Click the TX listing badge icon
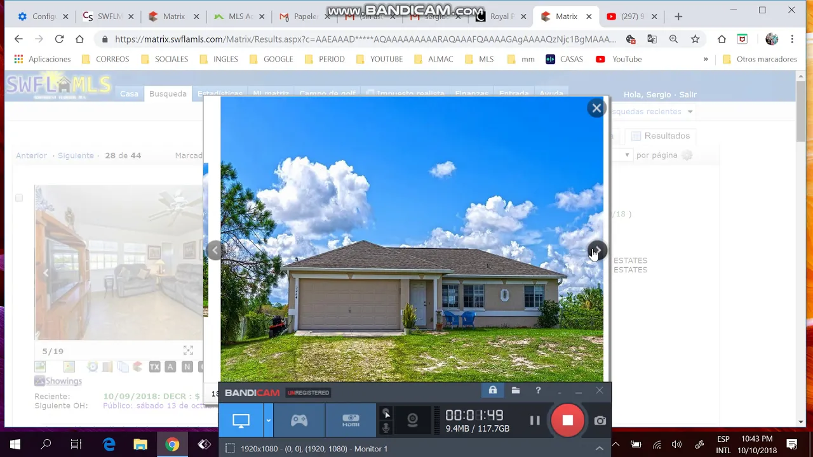 154,366
